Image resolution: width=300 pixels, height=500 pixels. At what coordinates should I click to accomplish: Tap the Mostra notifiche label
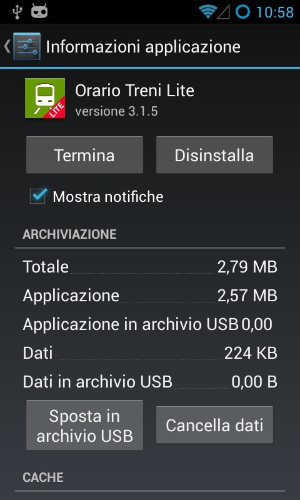pyautogui.click(x=108, y=197)
